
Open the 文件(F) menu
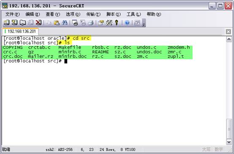(x=12, y=14)
